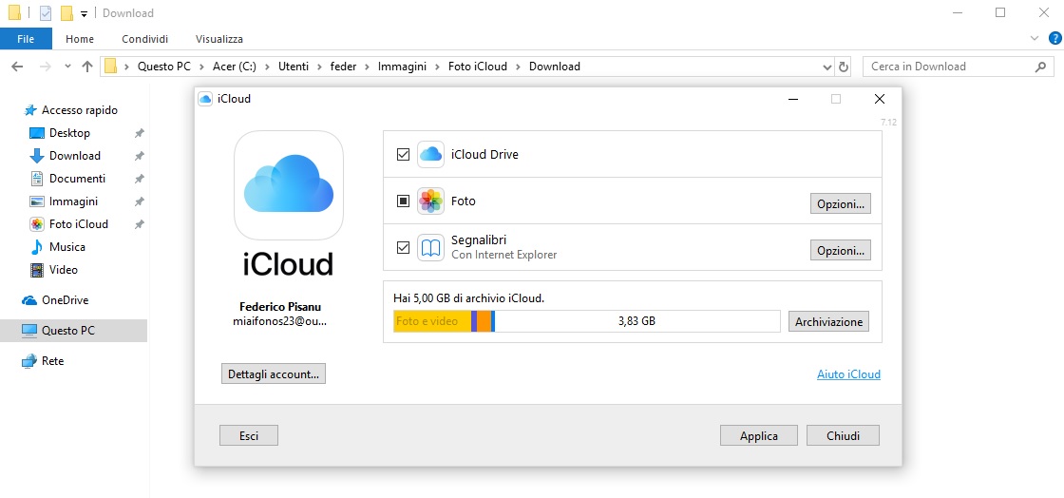Click the small iCloud title bar icon
Viewport: 1064px width, 498px height.
205,99
